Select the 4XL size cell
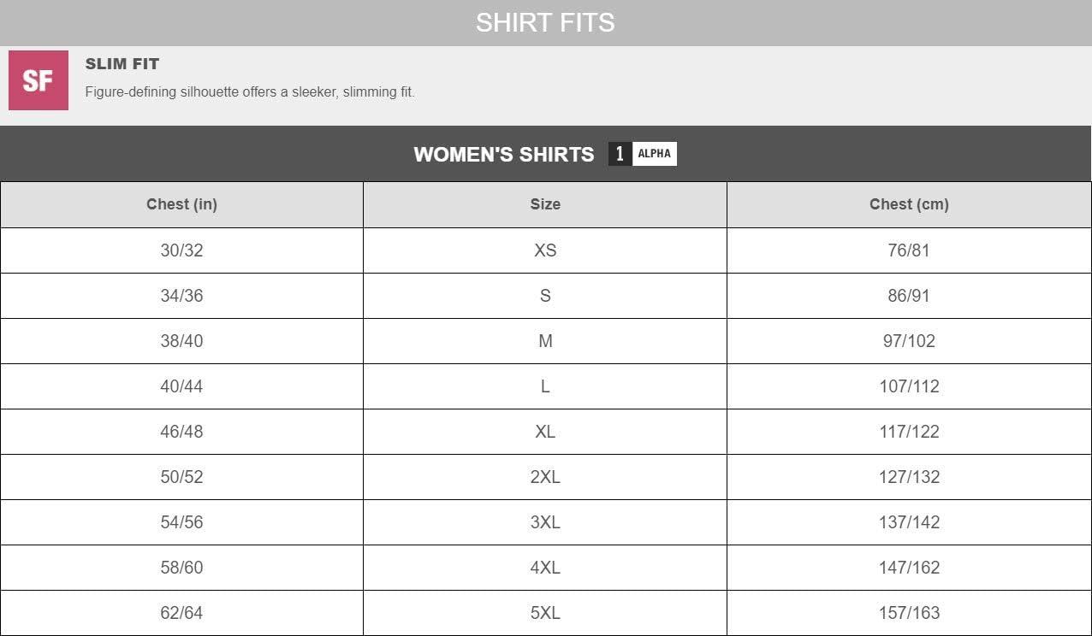Image resolution: width=1092 pixels, height=636 pixels. (545, 568)
